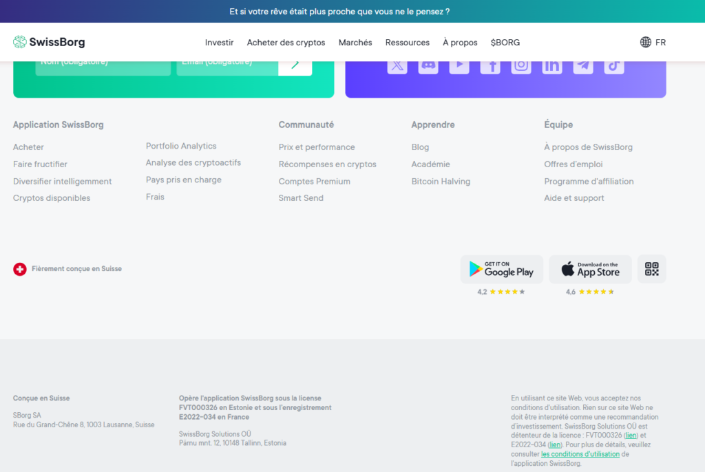Open the Diversifier intelligemment link
705x472 pixels.
point(63,181)
